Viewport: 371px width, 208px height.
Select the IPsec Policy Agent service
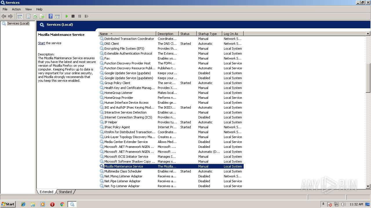coord(171,127)
